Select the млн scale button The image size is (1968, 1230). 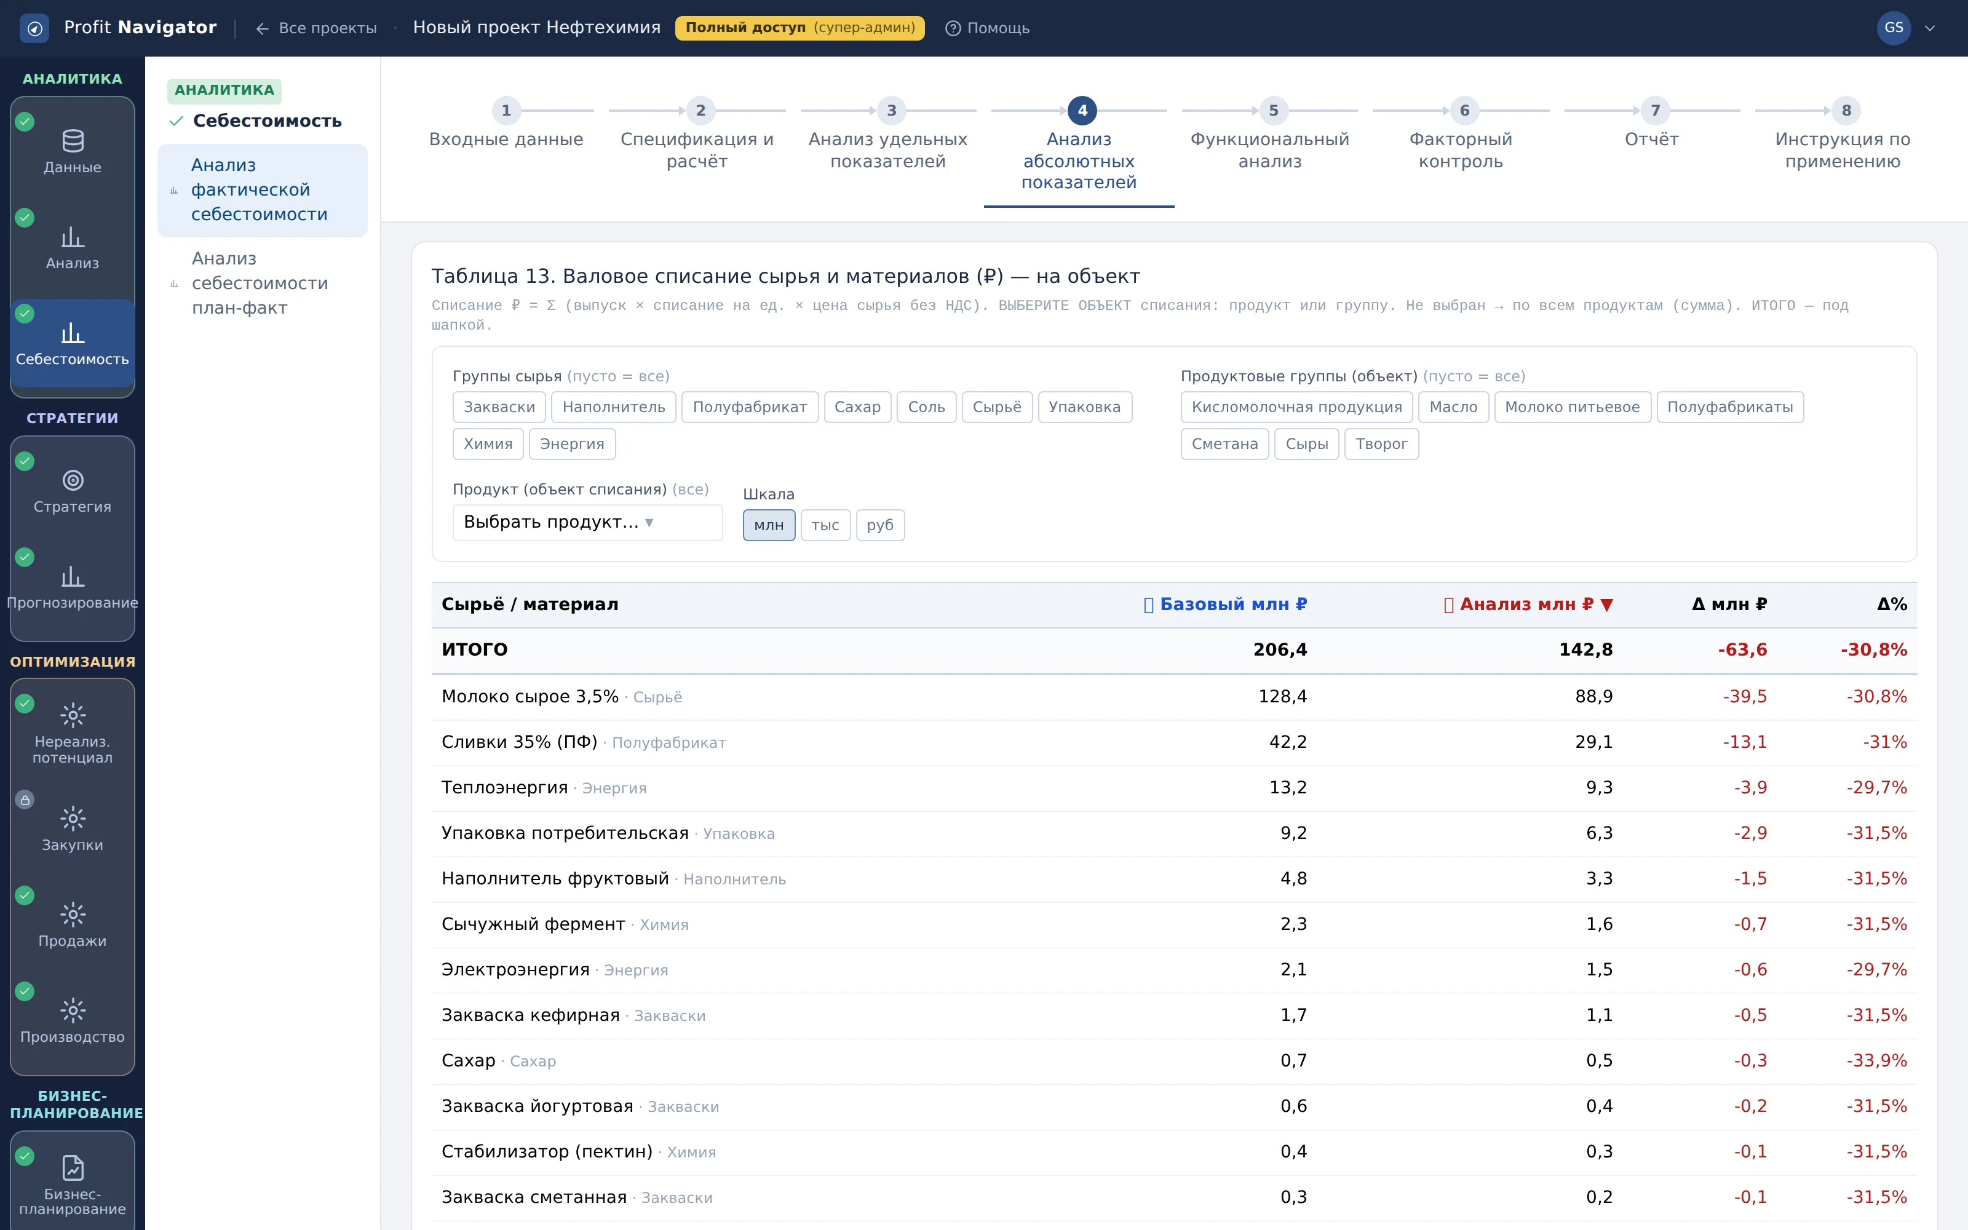pyautogui.click(x=769, y=525)
